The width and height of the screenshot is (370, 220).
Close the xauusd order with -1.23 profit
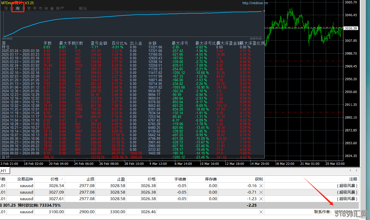click(x=261, y=199)
